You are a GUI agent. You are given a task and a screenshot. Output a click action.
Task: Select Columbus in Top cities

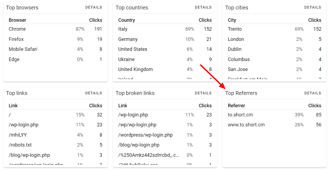[x=239, y=59]
